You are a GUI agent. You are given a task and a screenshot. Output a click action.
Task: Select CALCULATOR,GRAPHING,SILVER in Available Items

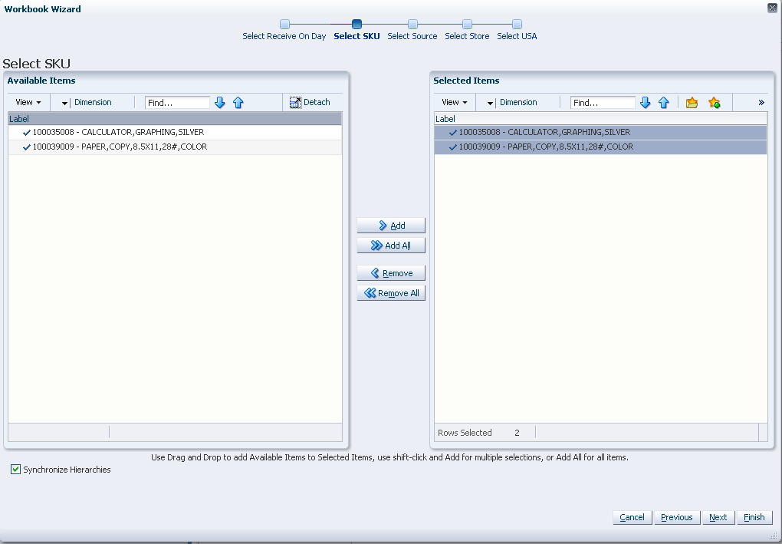tap(175, 132)
